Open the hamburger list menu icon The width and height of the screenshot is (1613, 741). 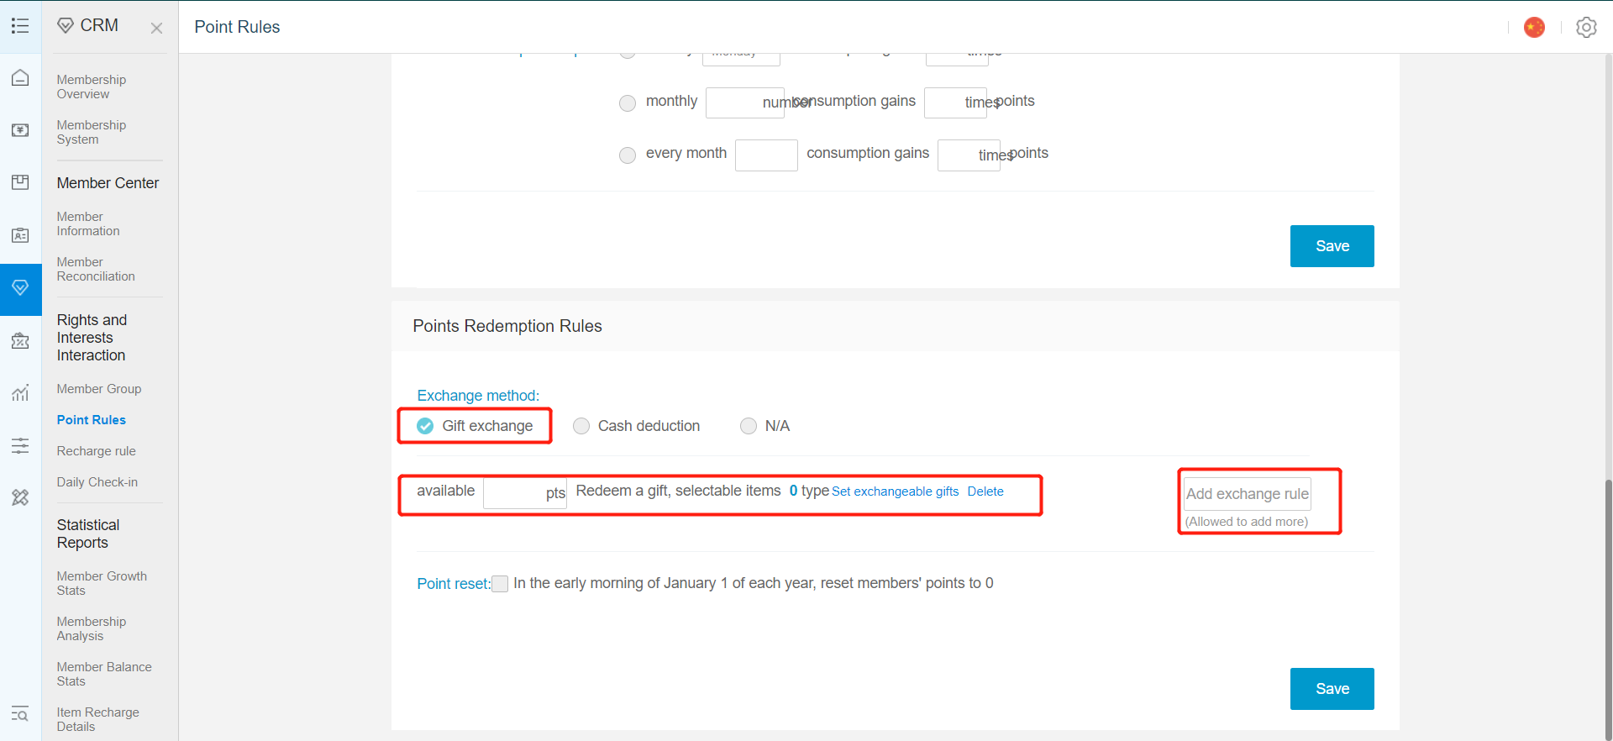(x=20, y=26)
